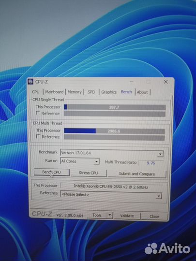Close the CPU-Z window with X

[x=166, y=82]
